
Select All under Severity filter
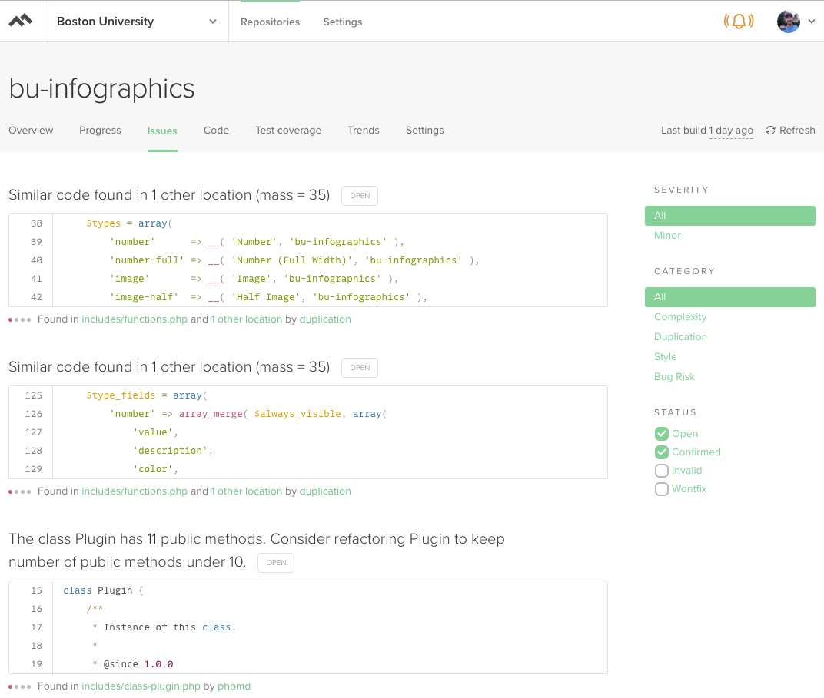(x=730, y=216)
